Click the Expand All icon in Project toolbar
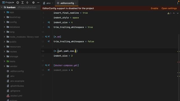Viewport: 180px width, 101px height. [x=22, y=3]
